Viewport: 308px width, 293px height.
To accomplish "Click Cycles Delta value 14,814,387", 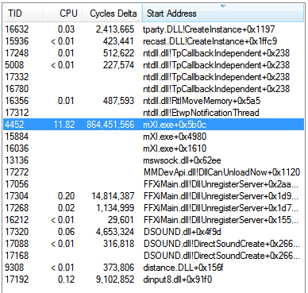I will click(113, 196).
